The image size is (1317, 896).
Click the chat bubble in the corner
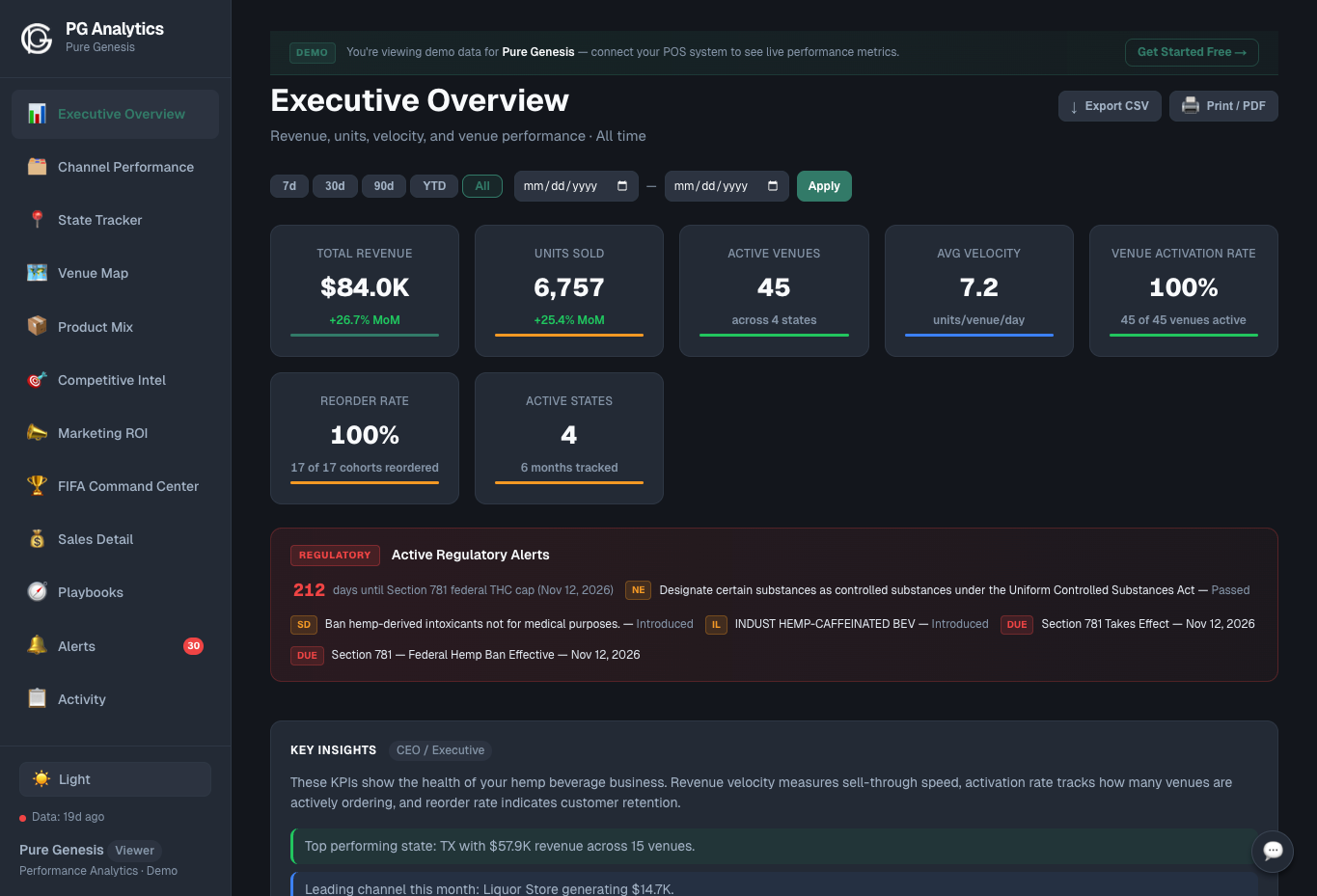[1273, 852]
